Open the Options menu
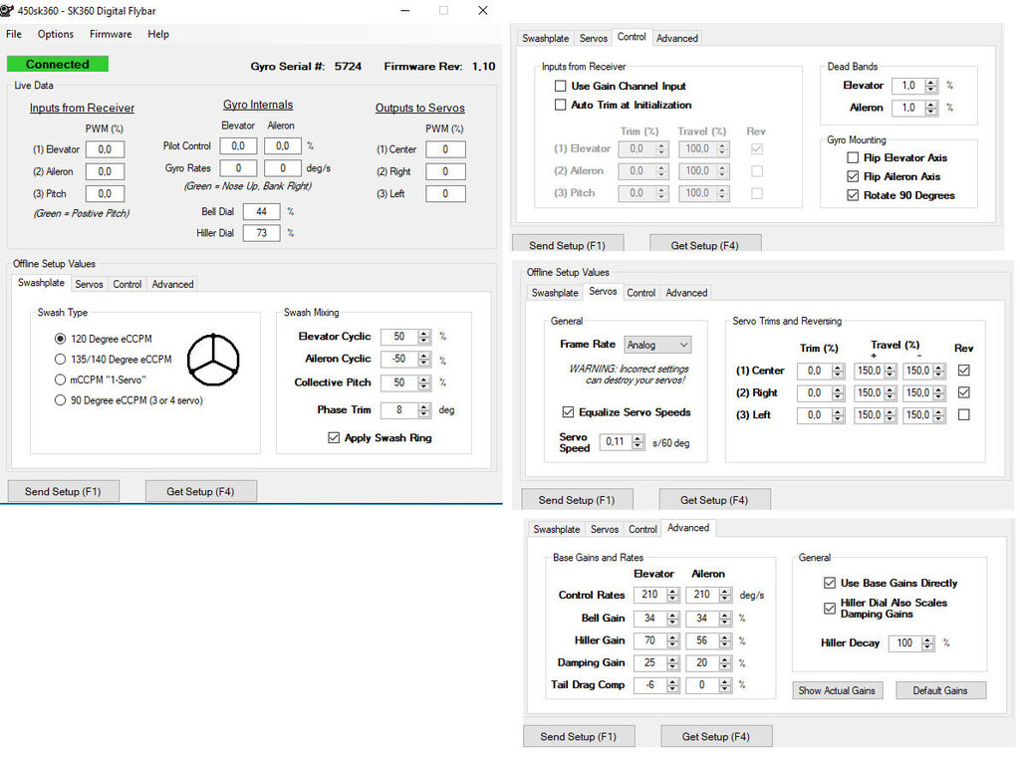 click(56, 34)
